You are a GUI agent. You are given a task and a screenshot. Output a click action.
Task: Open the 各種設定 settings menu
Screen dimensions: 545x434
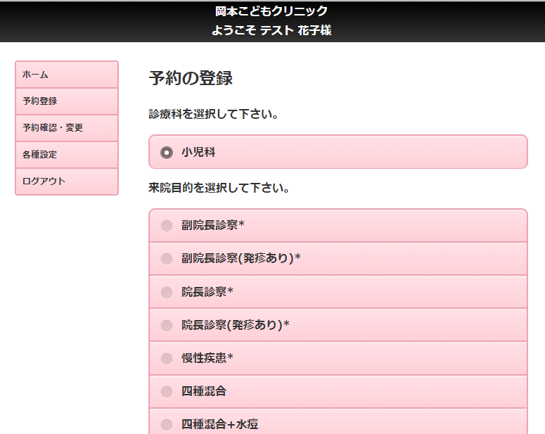[67, 155]
